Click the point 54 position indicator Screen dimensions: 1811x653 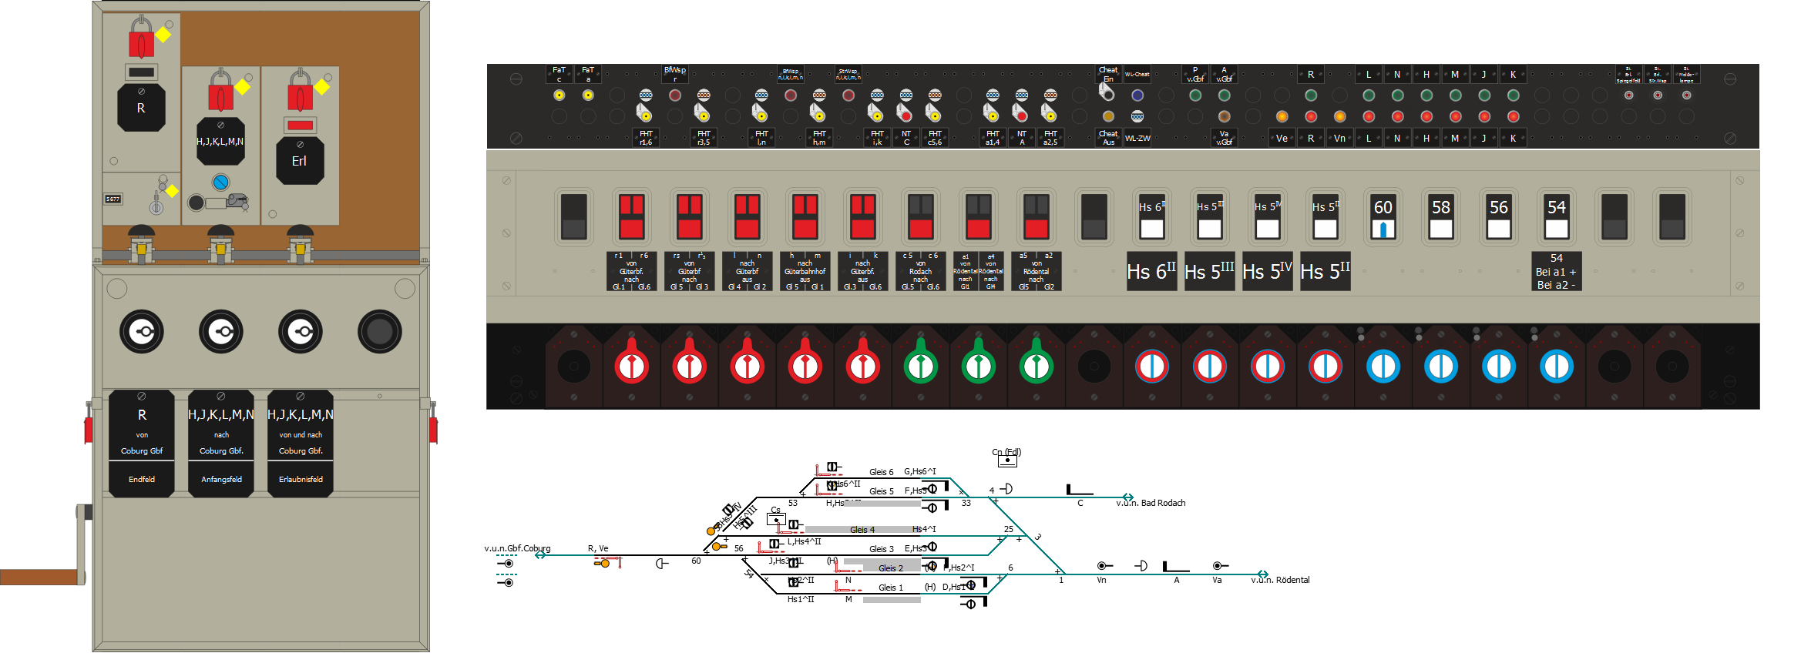1556,217
